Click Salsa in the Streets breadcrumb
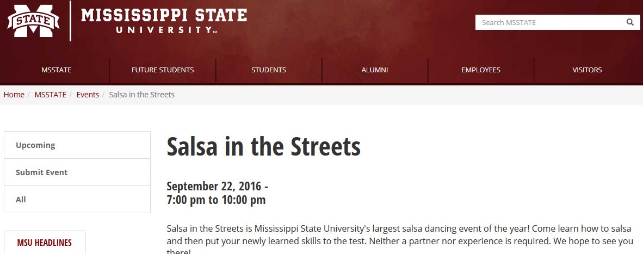Screen dimensions: 643x254 point(142,95)
